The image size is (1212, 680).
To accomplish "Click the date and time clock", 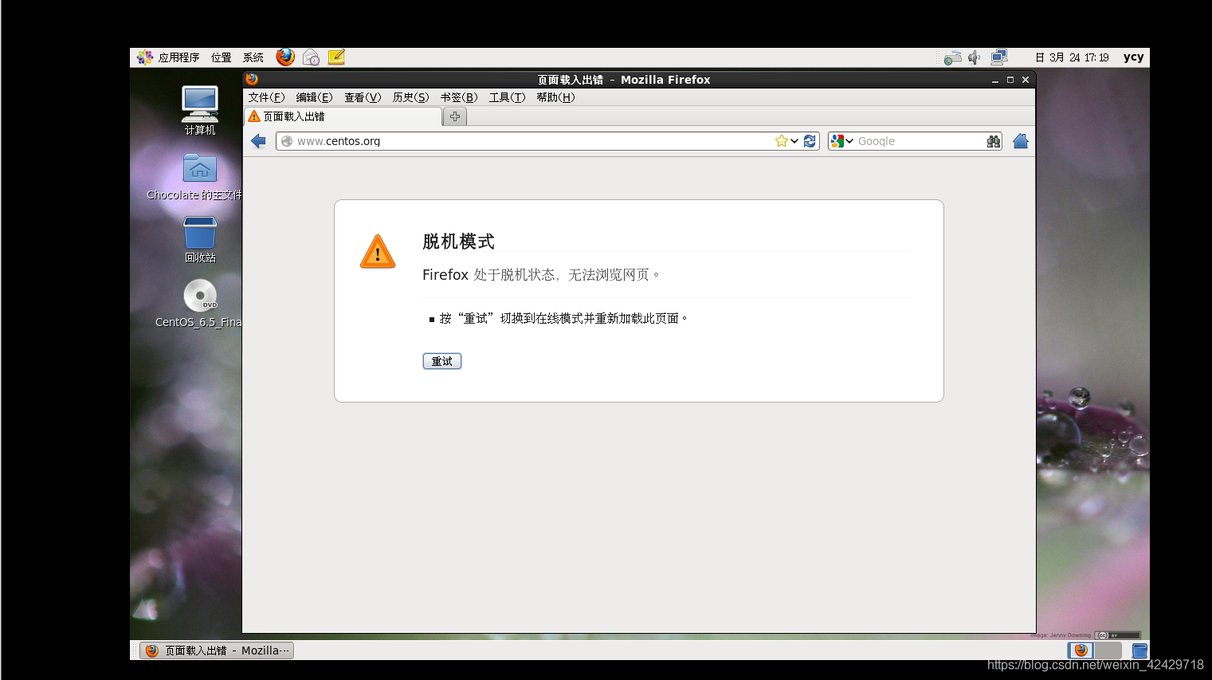I will pos(1072,57).
